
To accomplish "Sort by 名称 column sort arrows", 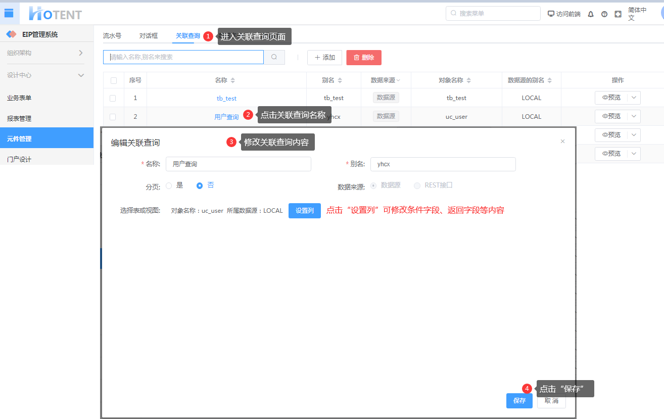I will tap(233, 80).
